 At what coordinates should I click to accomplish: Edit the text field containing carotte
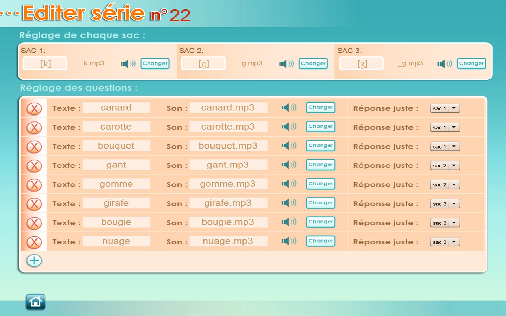point(116,126)
